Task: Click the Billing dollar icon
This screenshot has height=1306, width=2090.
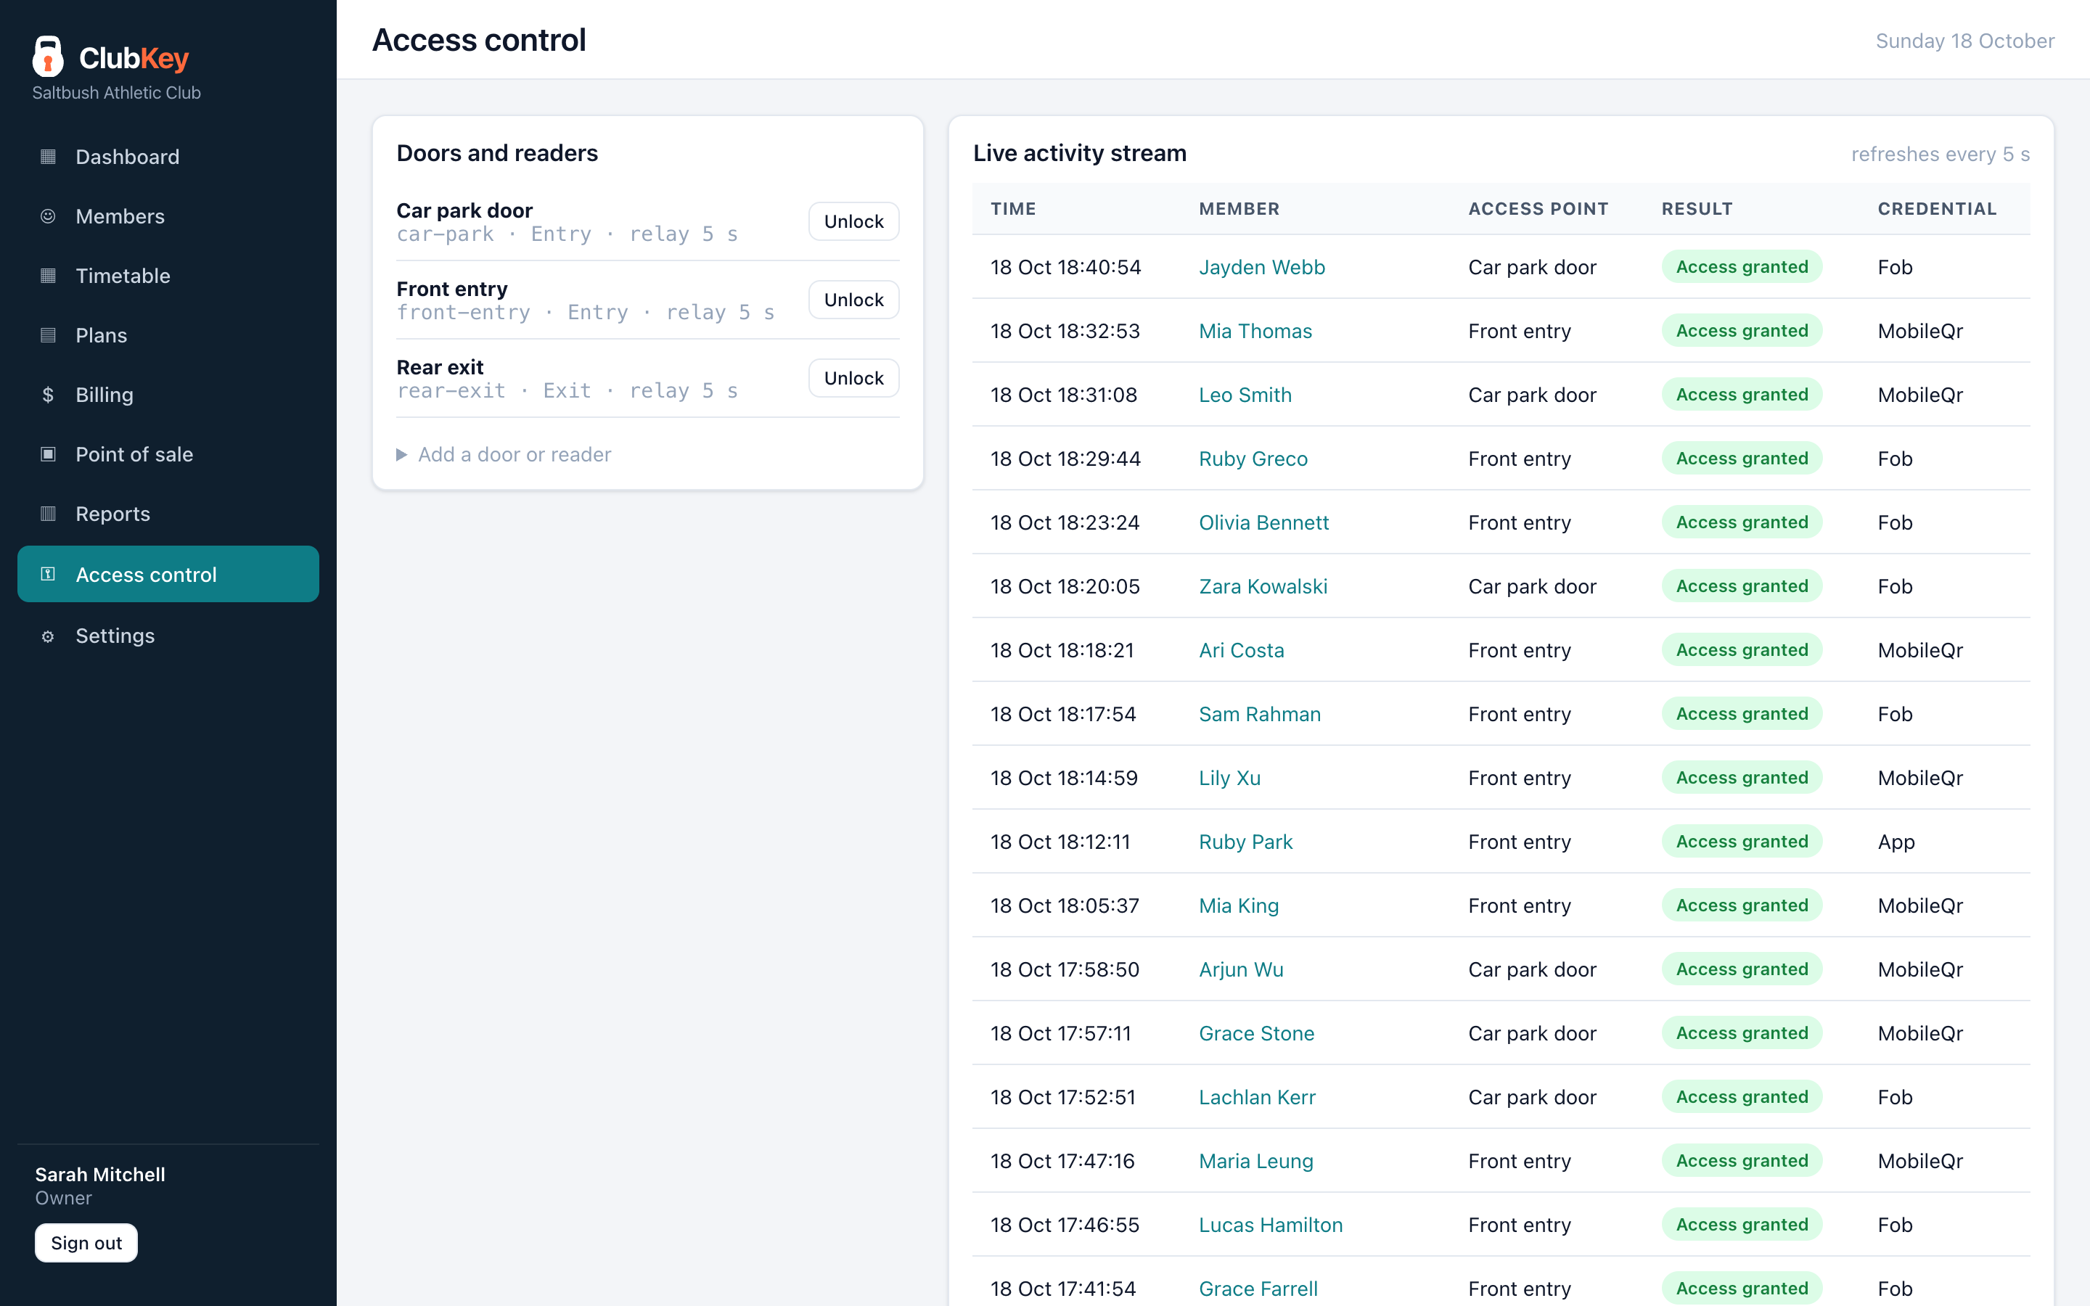Action: tap(49, 395)
